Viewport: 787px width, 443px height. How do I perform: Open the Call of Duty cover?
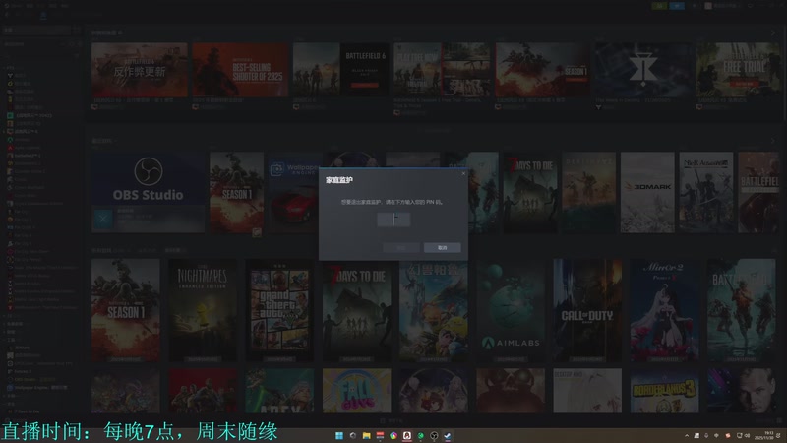pos(587,310)
